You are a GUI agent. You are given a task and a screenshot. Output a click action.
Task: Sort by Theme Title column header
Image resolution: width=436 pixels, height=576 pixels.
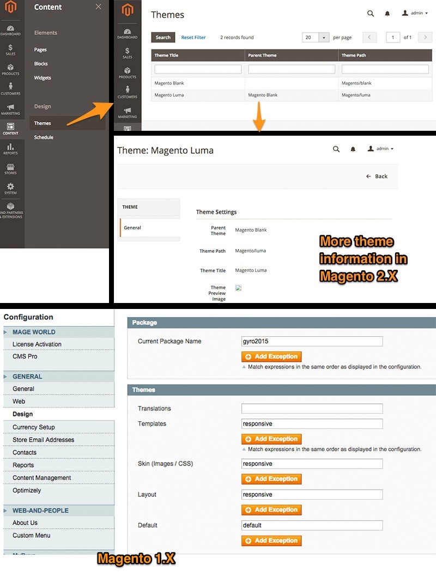click(x=198, y=55)
